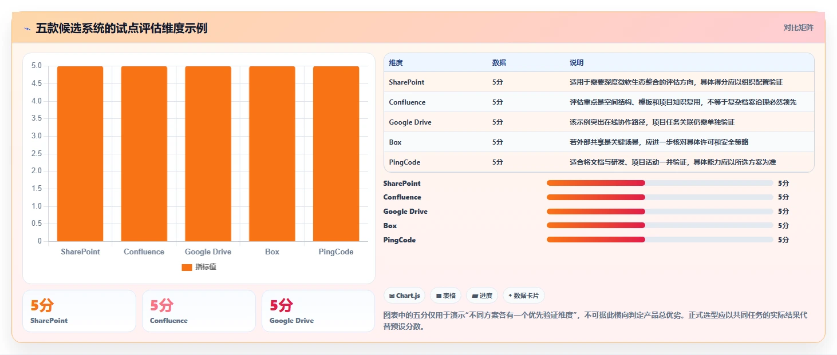This screenshot has height=355, width=837.
Task: Click the Box progress bar
Action: [660, 225]
